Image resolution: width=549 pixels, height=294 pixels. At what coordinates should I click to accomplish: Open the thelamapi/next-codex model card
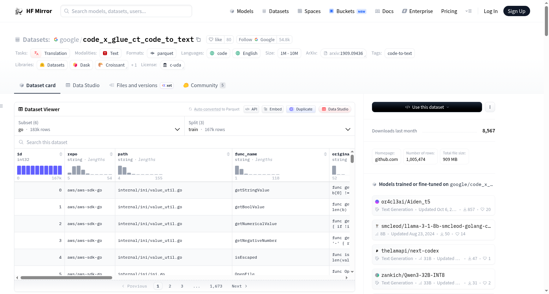(433, 255)
